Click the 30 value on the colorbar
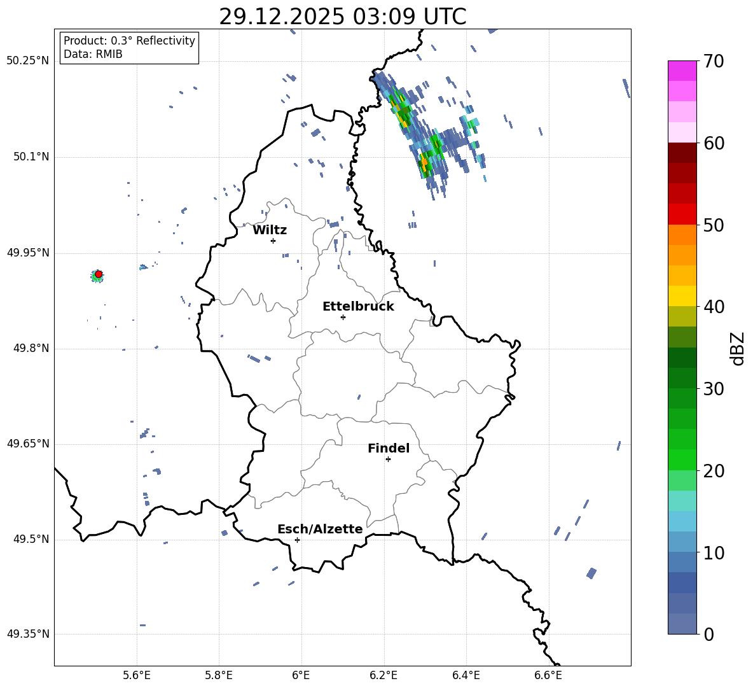Image resolution: width=753 pixels, height=688 pixels. pyautogui.click(x=714, y=389)
